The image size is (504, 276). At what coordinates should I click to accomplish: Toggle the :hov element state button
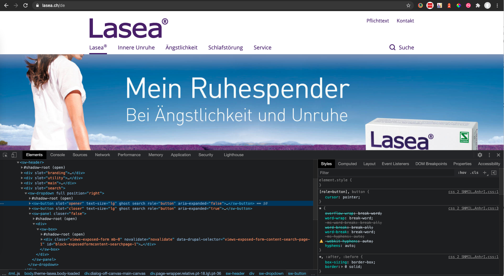coord(462,173)
